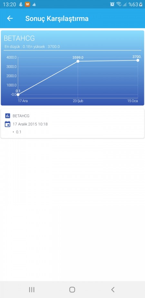Tap the 17 Ara axis label

coord(23,101)
